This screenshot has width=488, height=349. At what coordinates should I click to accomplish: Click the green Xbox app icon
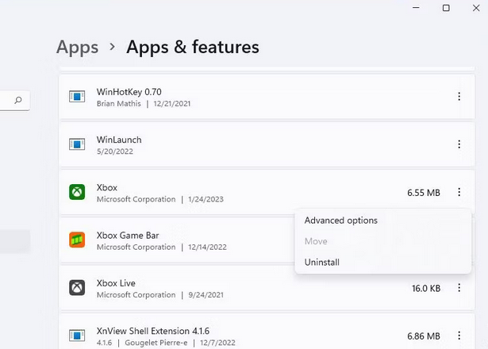coord(77,192)
